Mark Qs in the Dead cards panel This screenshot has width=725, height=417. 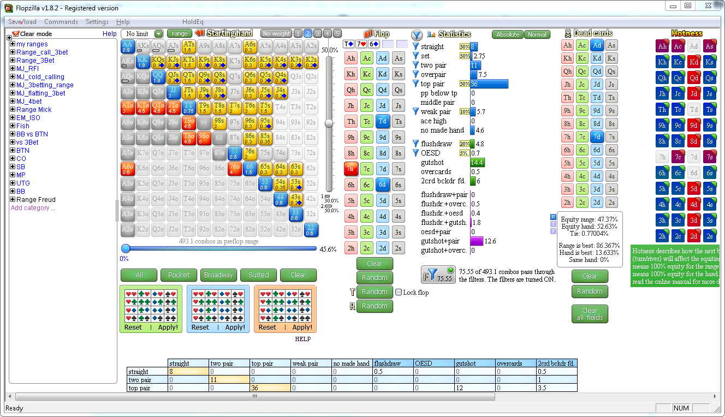click(612, 72)
